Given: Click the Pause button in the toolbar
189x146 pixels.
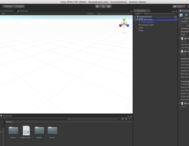Looking at the screenshot, I should 103,7.
